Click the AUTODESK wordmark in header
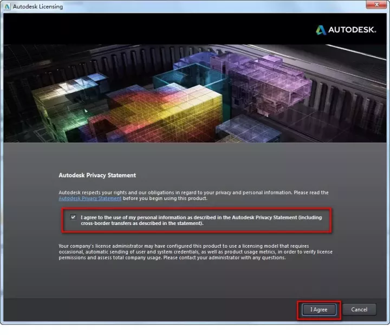 coord(352,30)
